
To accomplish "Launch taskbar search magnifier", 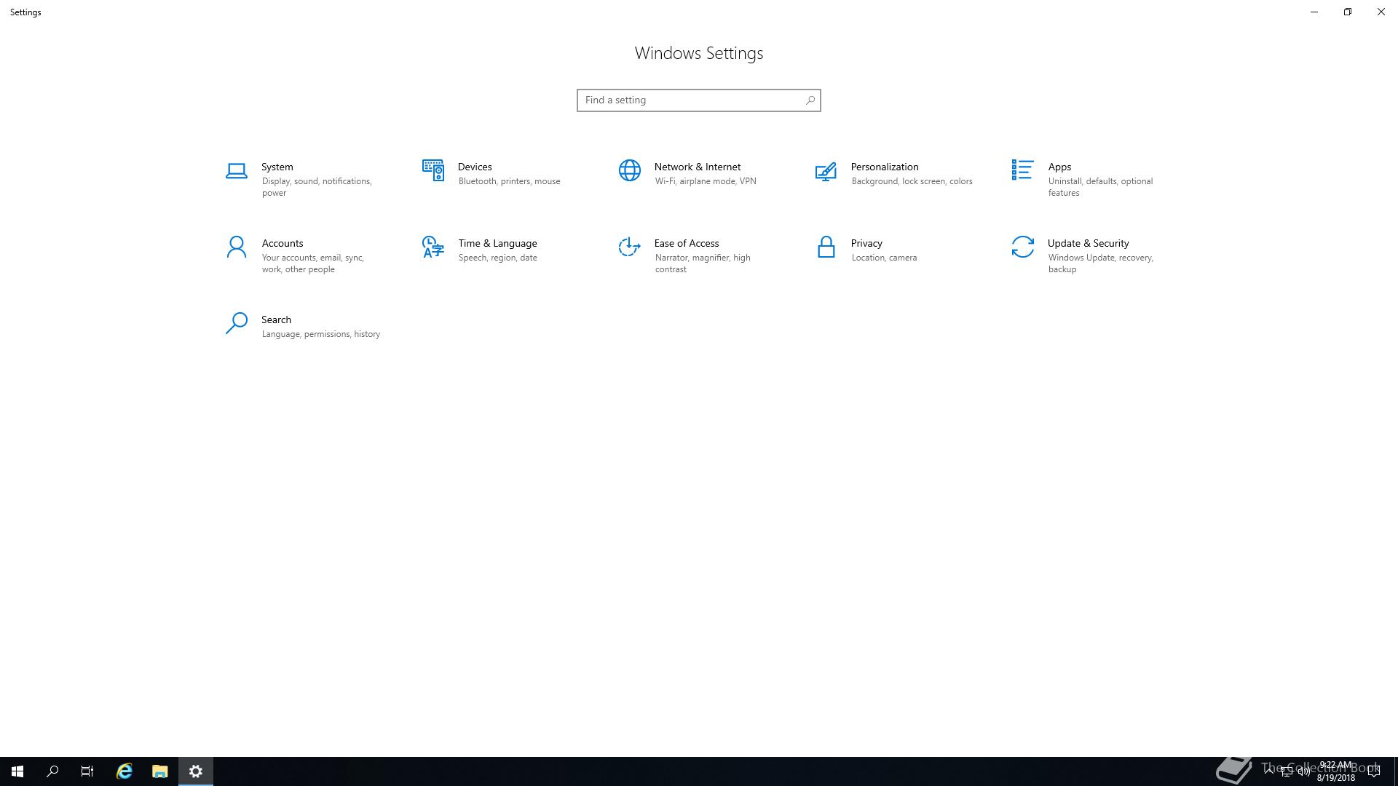I will point(52,771).
